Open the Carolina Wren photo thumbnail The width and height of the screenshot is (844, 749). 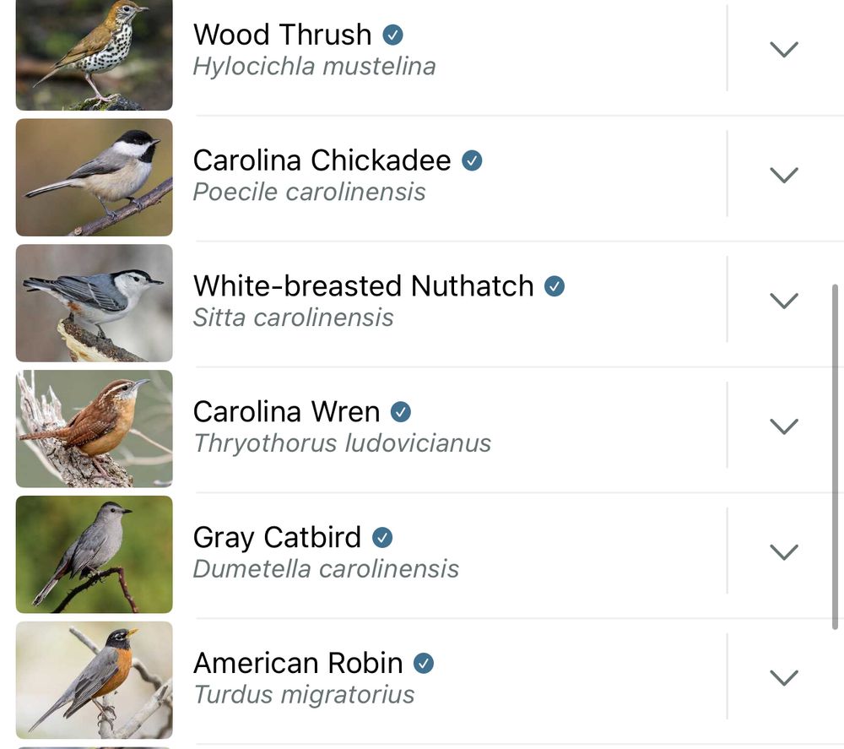(94, 429)
